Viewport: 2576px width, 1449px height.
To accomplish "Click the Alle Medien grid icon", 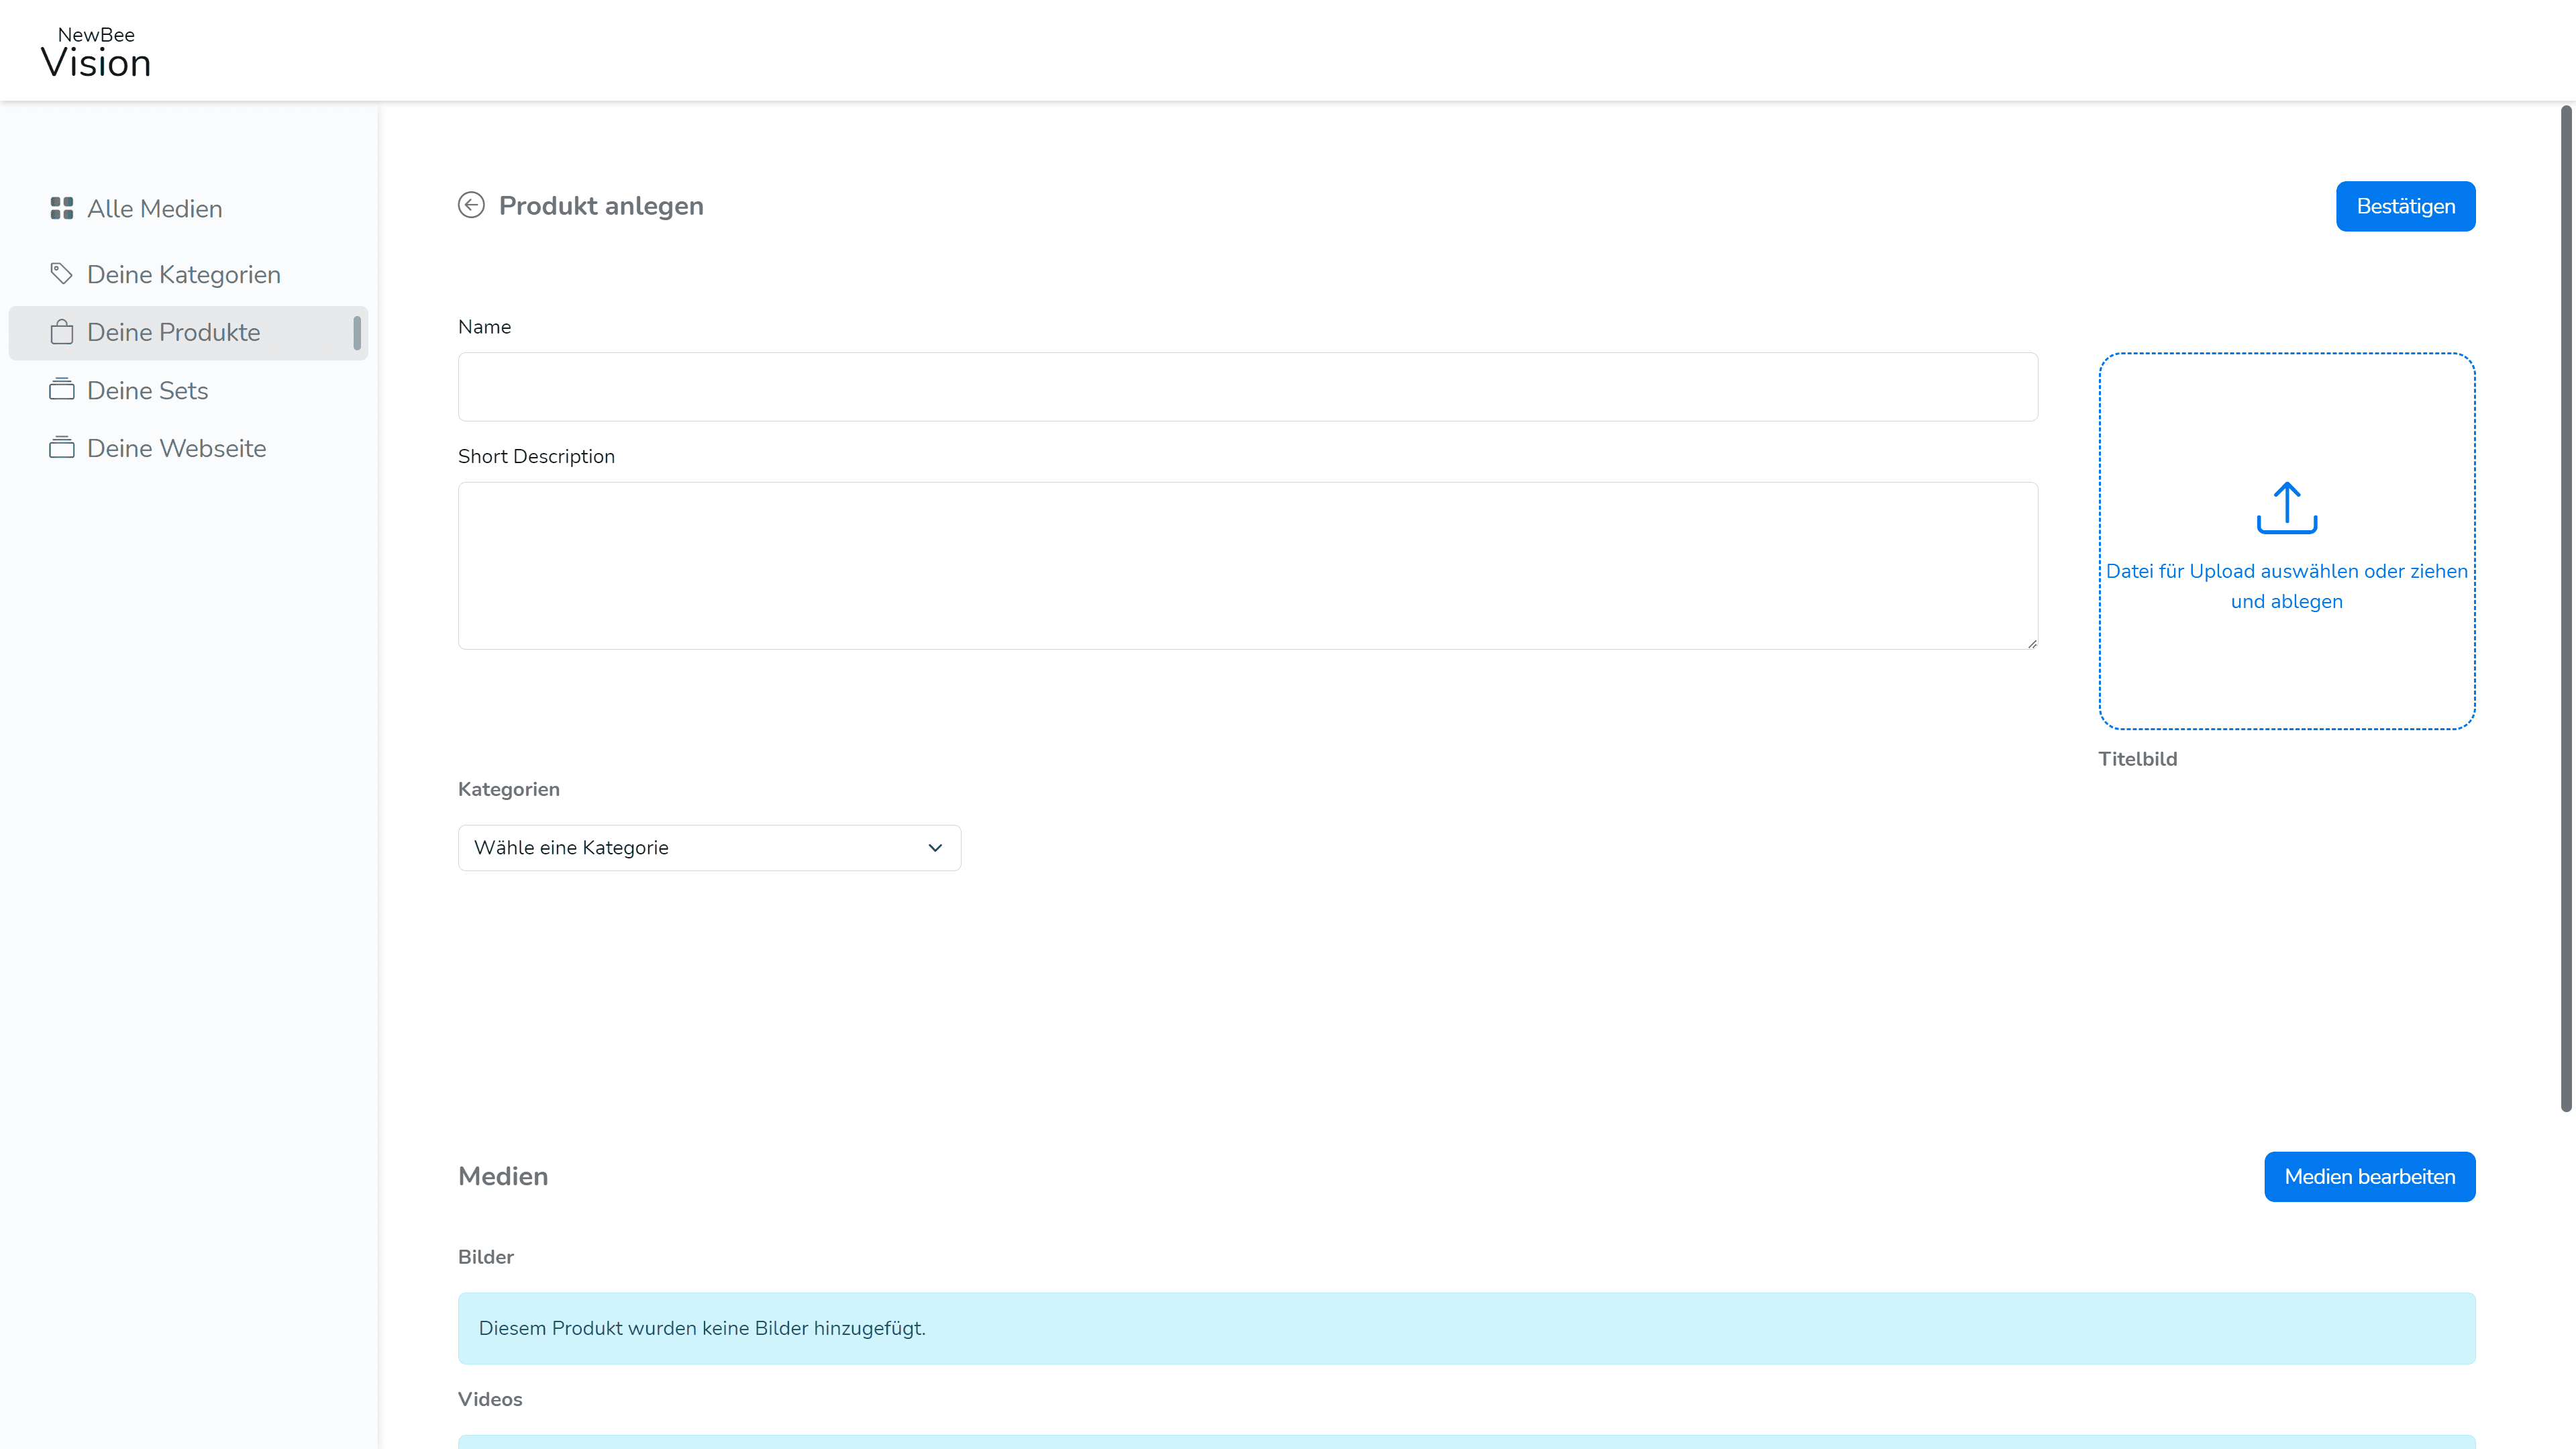I will click(61, 208).
